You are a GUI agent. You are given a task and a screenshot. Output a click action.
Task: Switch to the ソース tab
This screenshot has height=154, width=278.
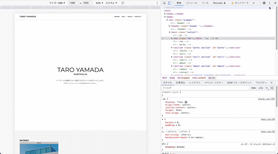pyautogui.click(x=205, y=3)
